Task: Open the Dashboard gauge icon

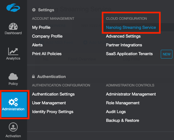Action: 13,26
